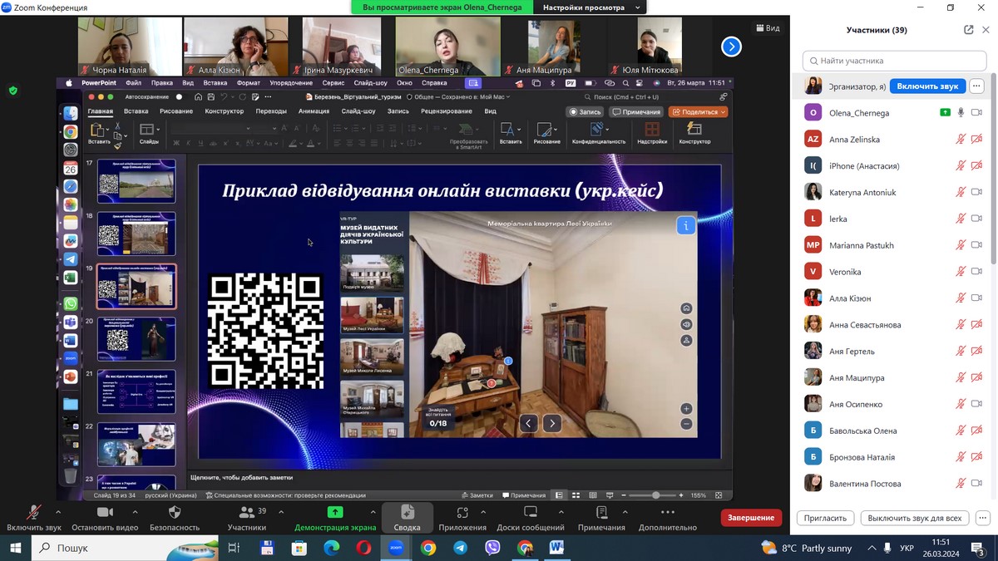This screenshot has height=561, width=998.
Task: Expand audio settings arrow beside microphone
Action: pos(58,512)
